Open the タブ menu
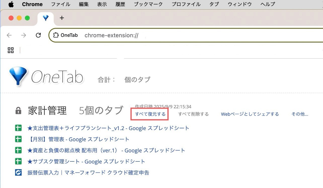Screen dimensions: 323x188 pos(214,4)
